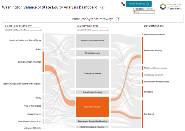
Task: Select the Other Permanent Housing block
Action: coord(92,127)
